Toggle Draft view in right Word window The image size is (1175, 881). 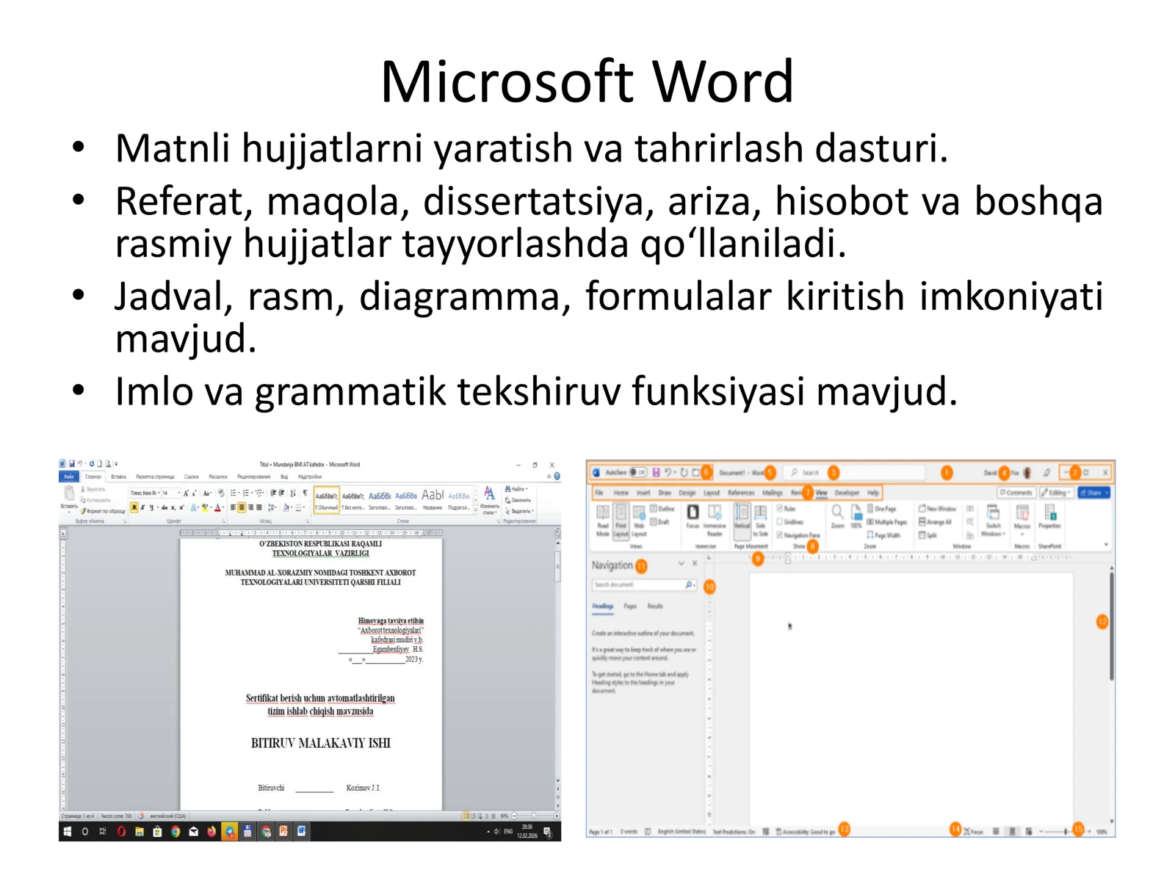(x=659, y=522)
